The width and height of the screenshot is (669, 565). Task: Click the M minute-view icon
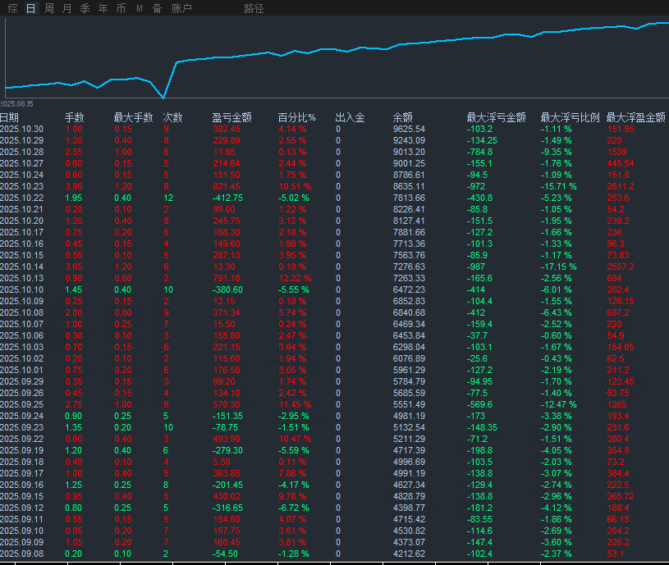(x=138, y=8)
